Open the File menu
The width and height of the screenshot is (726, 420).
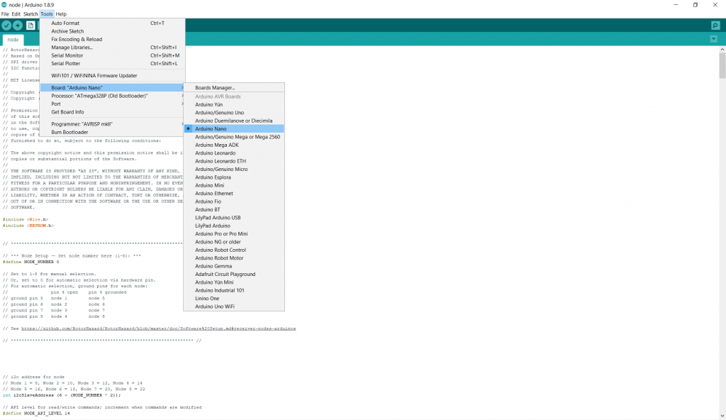[5, 14]
